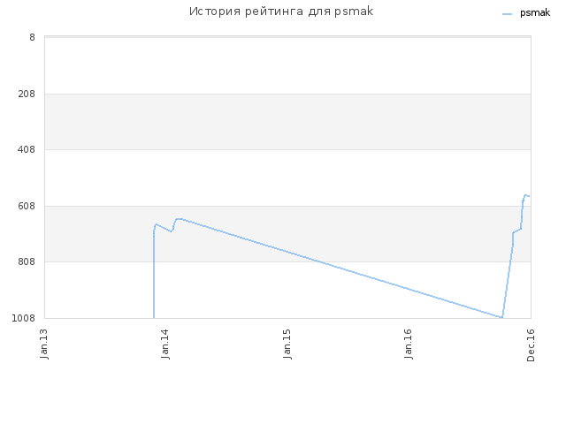Click the 608 y-axis label
This screenshot has height=424, width=566.
27,206
